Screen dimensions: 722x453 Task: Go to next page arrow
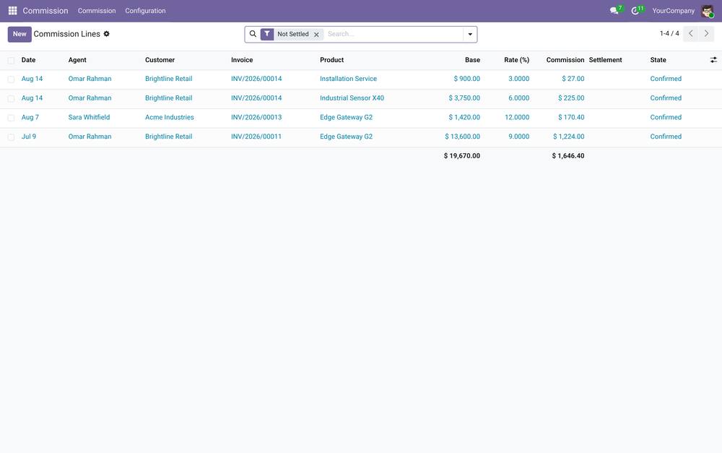tap(706, 34)
